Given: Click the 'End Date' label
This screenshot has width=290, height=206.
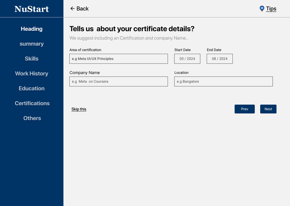Looking at the screenshot, I should click(214, 50).
